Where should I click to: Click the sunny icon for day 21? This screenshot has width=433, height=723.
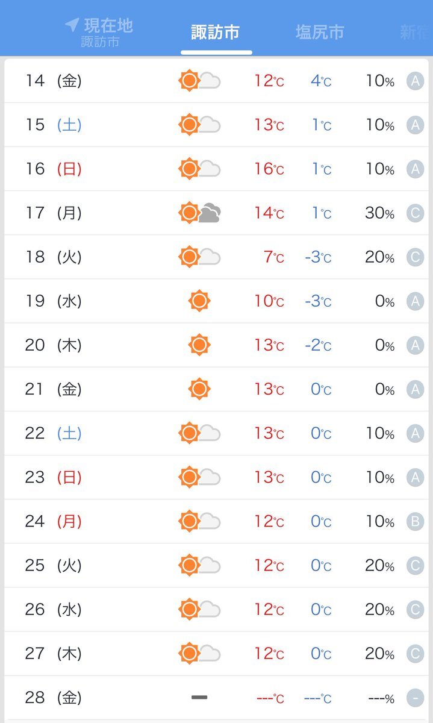[x=199, y=389]
